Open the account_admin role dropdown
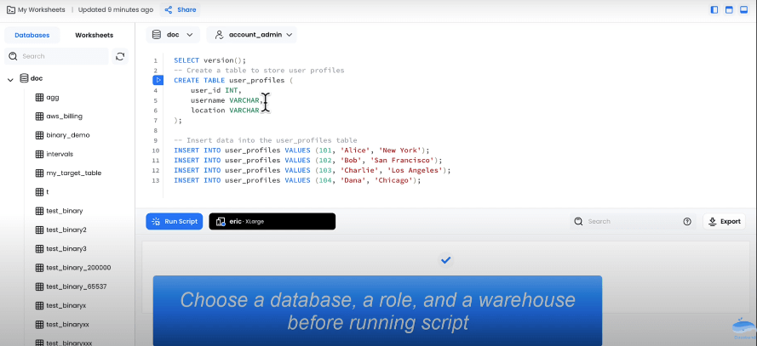757x346 pixels. click(254, 35)
